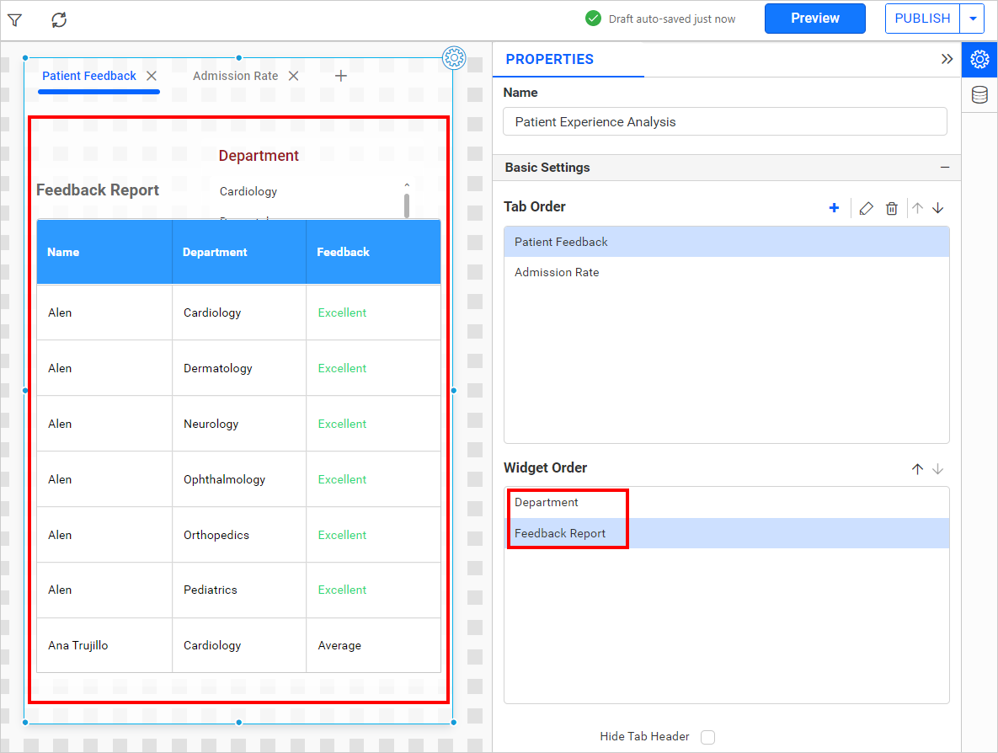This screenshot has height=753, width=998.
Task: Add a new tab using the plus icon in Tab Order
Action: pos(834,208)
